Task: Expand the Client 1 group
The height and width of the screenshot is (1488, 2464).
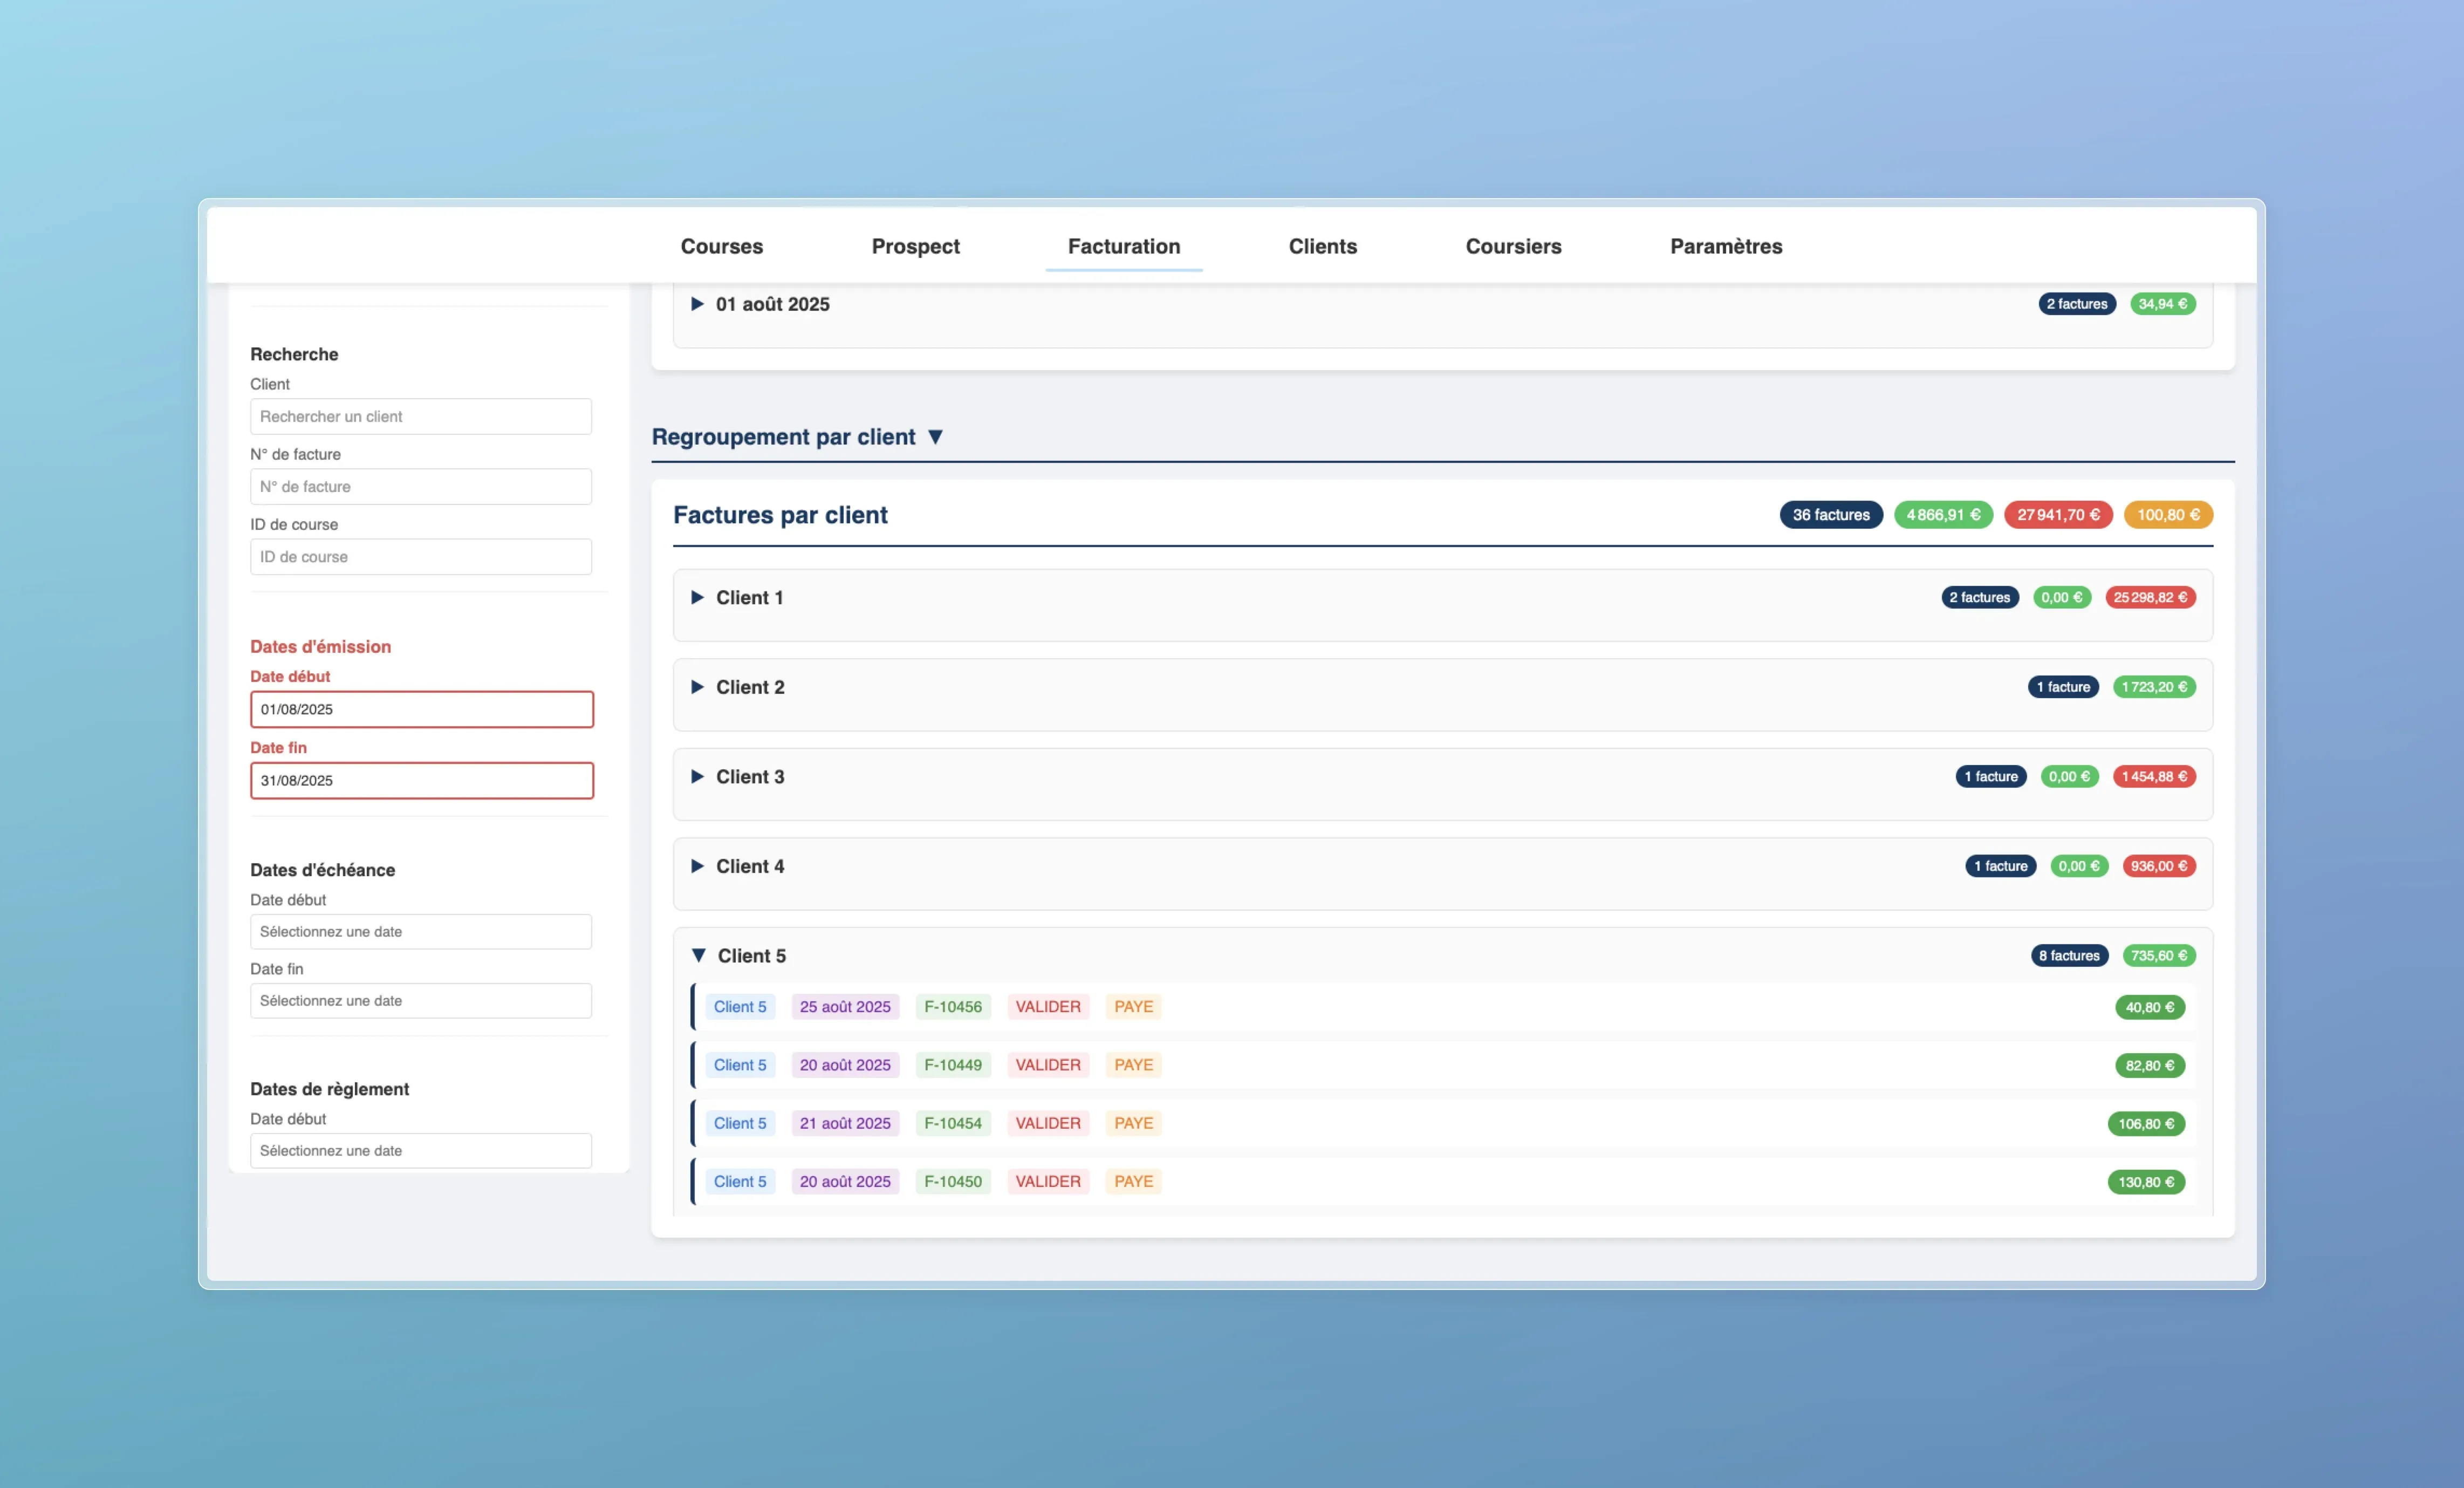Action: (x=697, y=597)
